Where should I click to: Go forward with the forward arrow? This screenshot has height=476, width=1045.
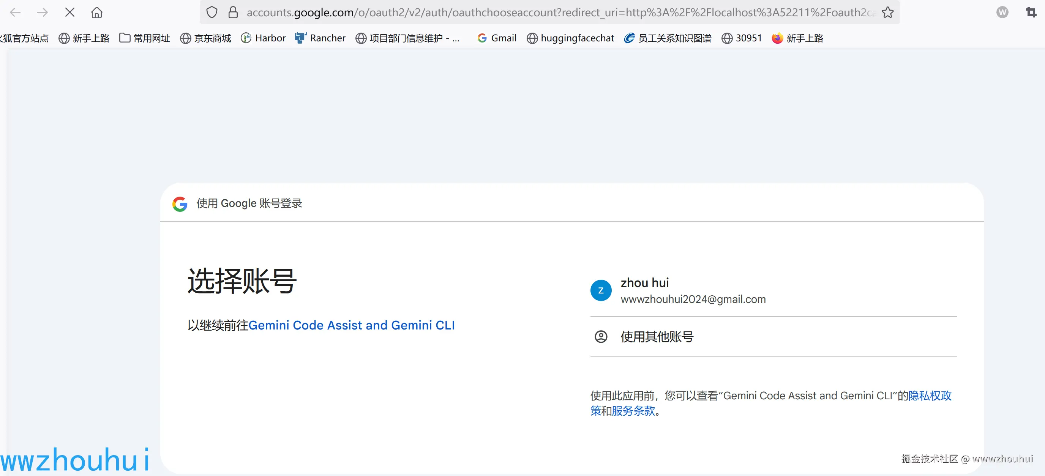42,13
